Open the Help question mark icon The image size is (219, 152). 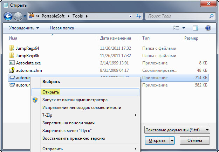point(208,28)
